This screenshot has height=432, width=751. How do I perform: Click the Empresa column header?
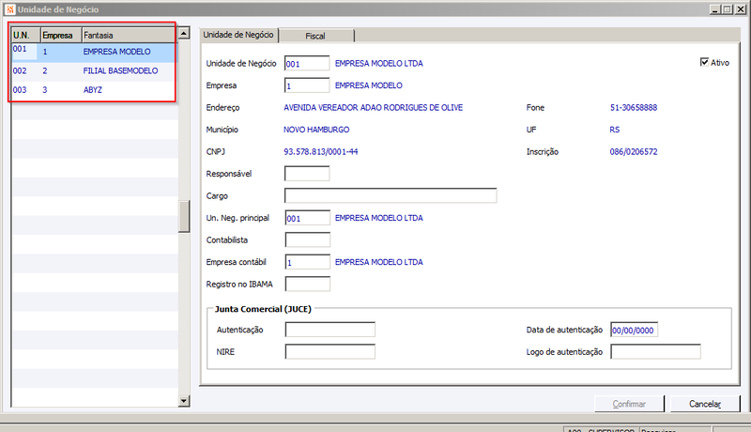point(61,36)
